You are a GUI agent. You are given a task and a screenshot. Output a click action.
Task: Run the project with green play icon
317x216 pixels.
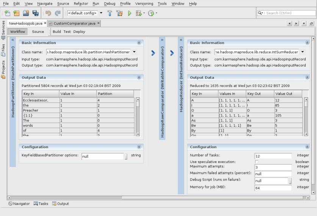[x=130, y=13]
